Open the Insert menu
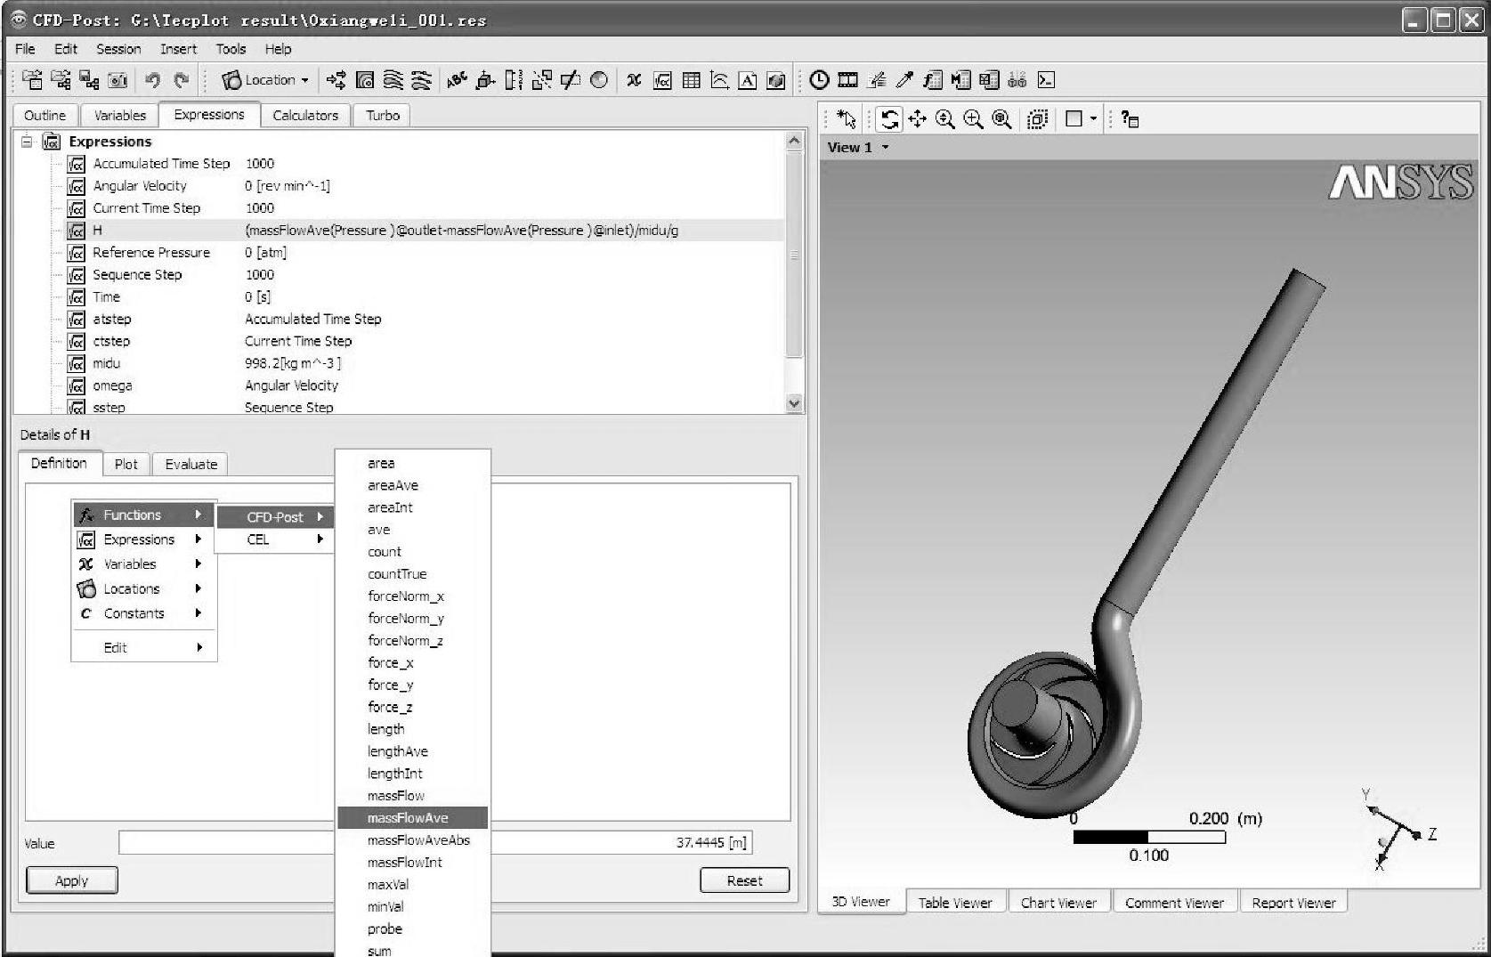1491x957 pixels. tap(178, 49)
